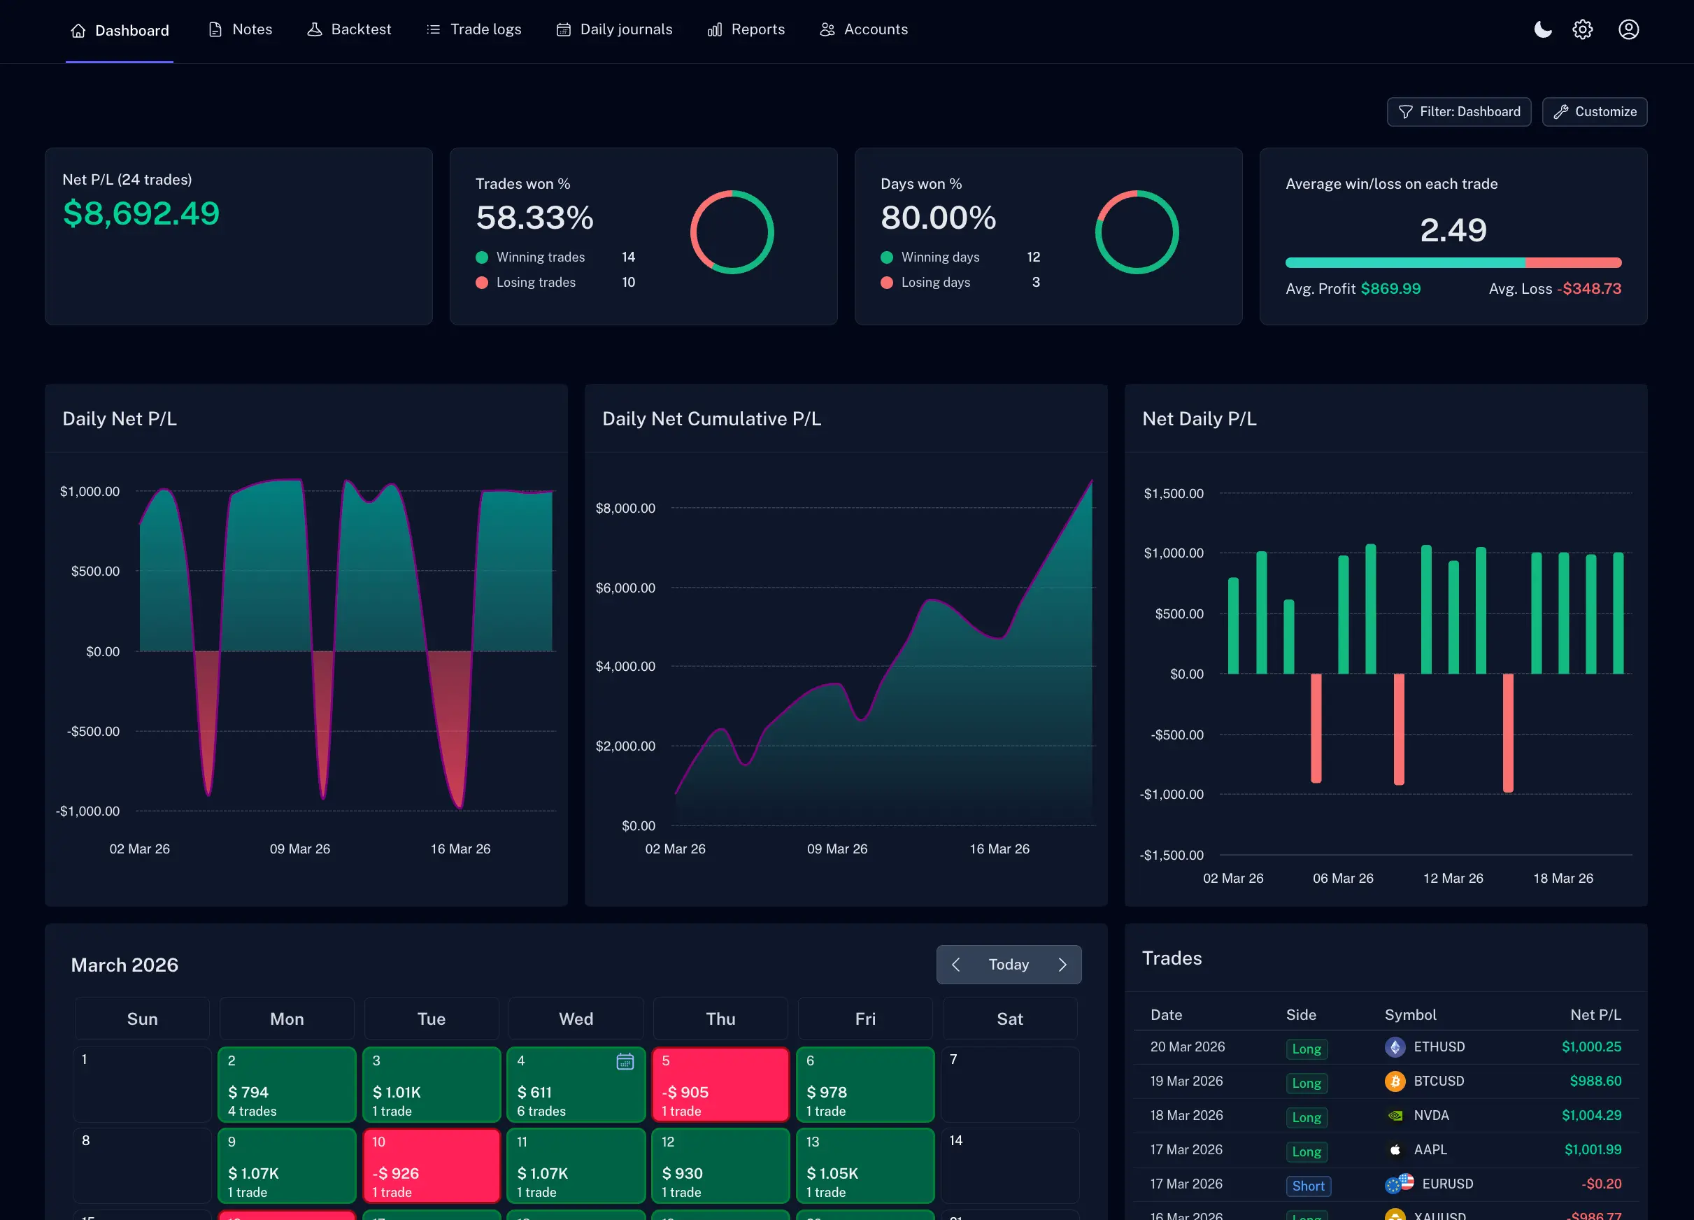Open the Filter: Dashboard dropdown
The image size is (1694, 1220).
[x=1458, y=111]
